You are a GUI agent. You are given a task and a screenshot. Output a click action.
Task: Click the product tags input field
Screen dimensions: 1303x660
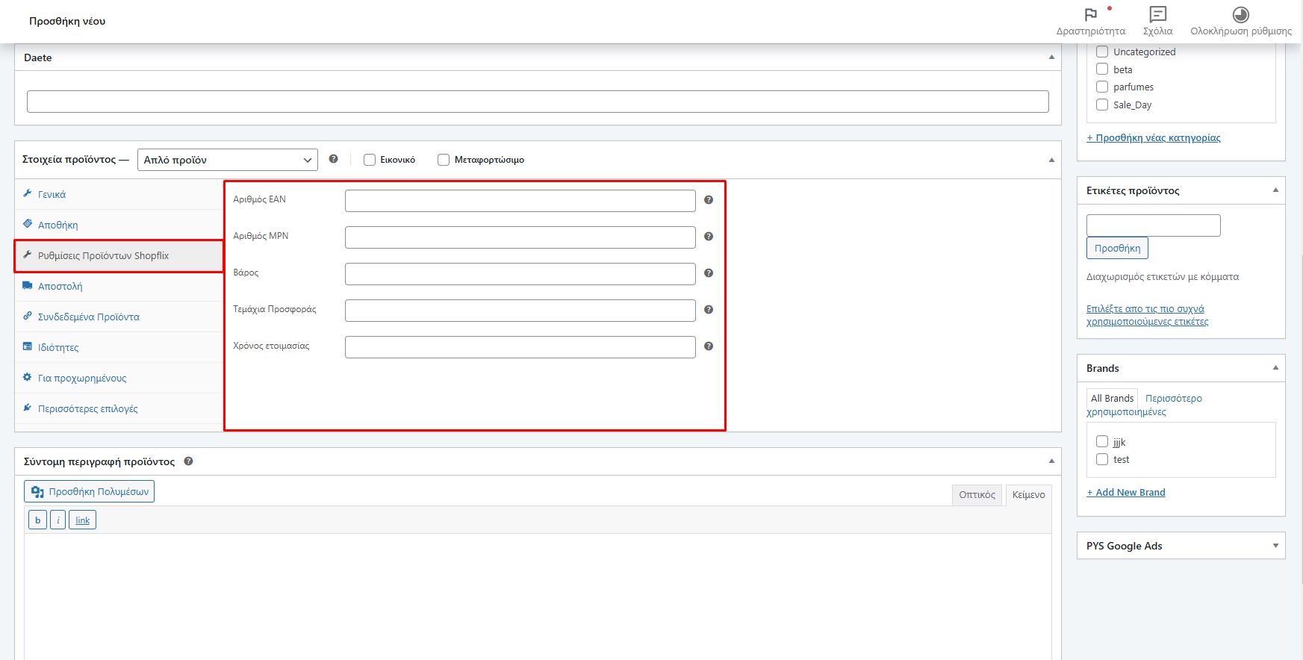click(1153, 225)
